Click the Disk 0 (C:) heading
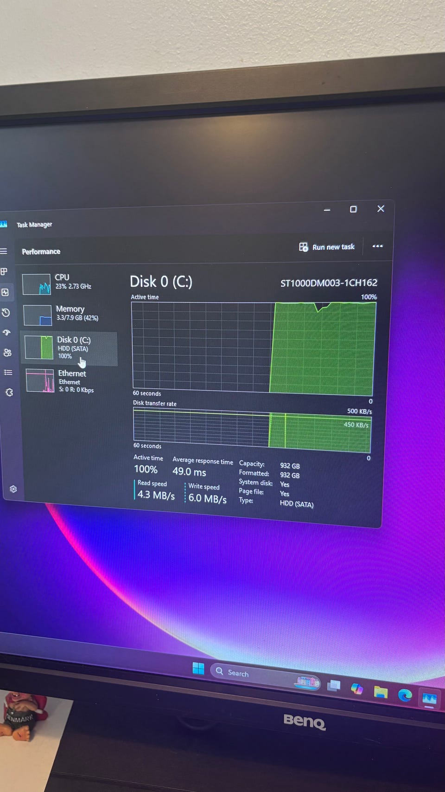This screenshot has width=445, height=792. point(161,282)
